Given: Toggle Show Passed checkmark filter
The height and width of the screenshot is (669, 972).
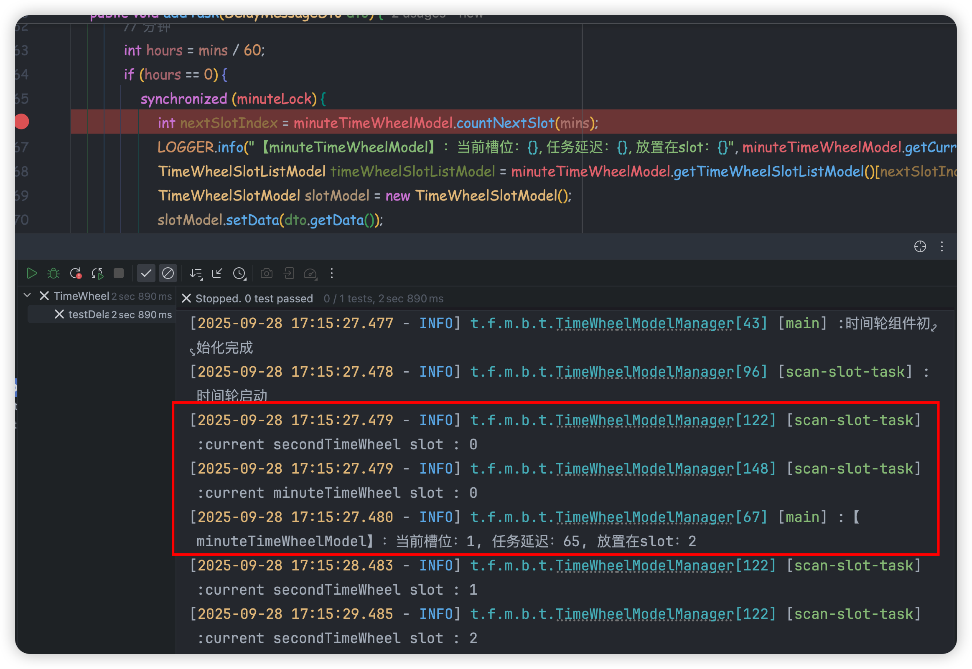Looking at the screenshot, I should [x=146, y=273].
